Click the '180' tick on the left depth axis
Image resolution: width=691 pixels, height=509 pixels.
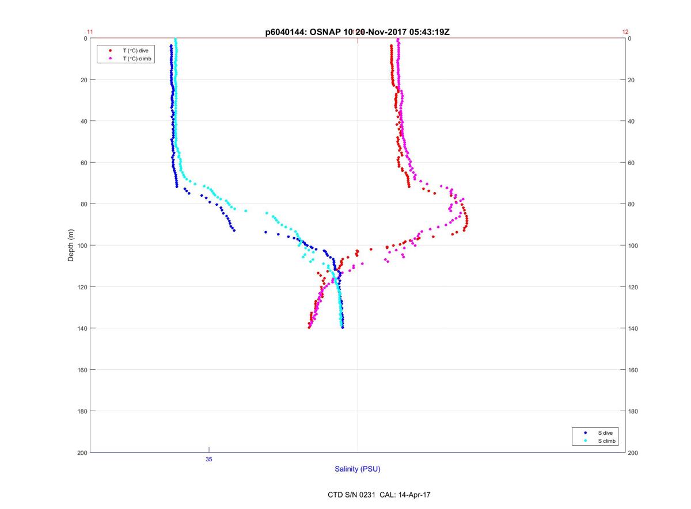coord(82,411)
